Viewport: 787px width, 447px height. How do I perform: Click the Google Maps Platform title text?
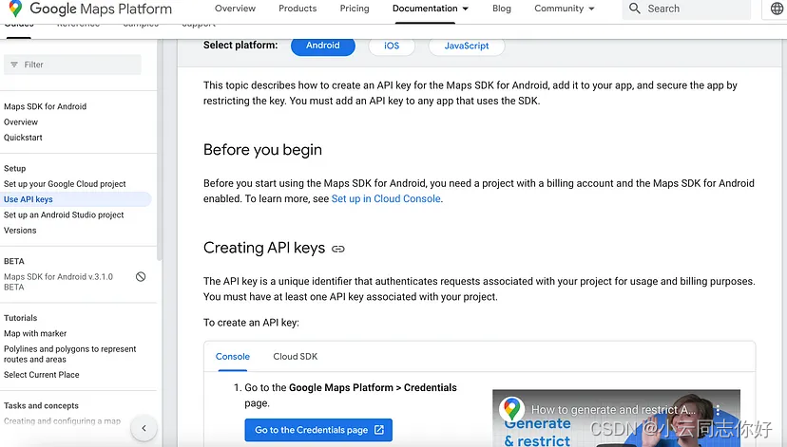coord(101,9)
